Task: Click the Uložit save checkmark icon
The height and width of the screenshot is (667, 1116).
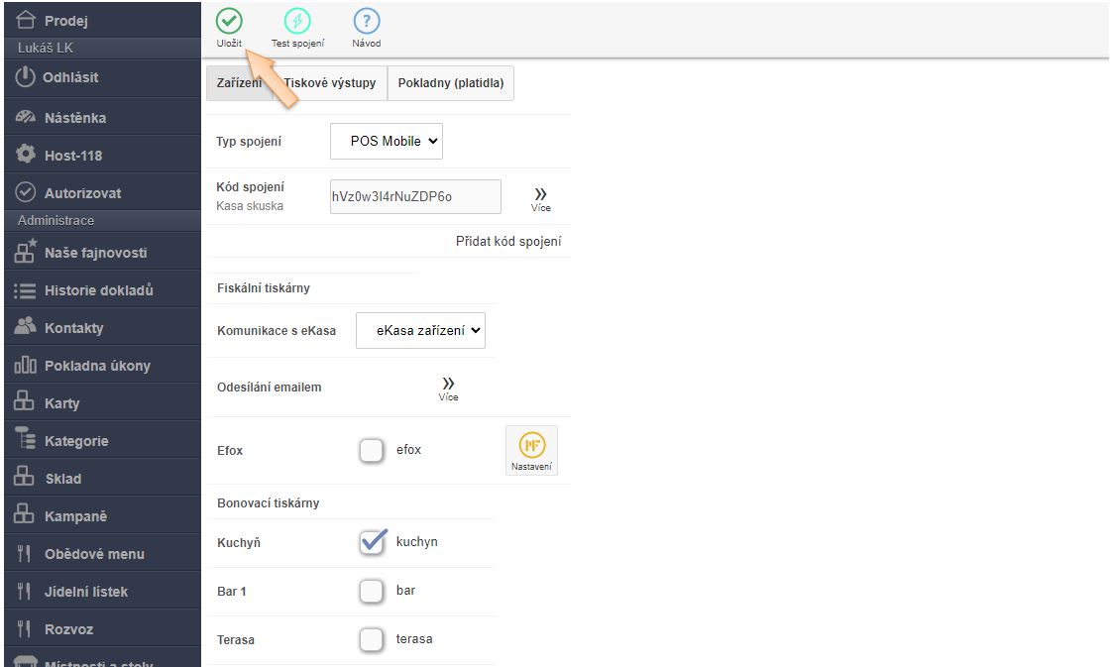Action: [x=229, y=22]
